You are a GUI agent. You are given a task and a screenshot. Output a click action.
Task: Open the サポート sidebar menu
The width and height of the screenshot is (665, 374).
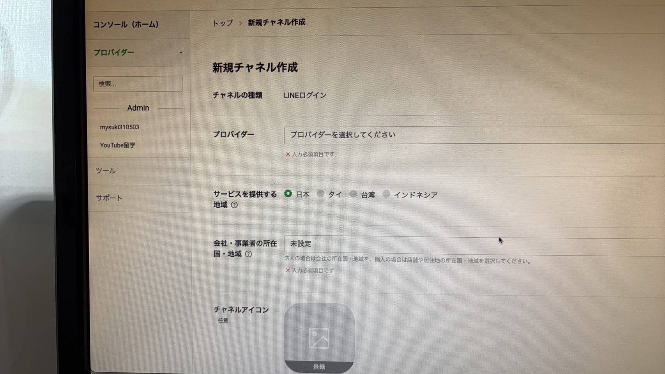(x=109, y=198)
